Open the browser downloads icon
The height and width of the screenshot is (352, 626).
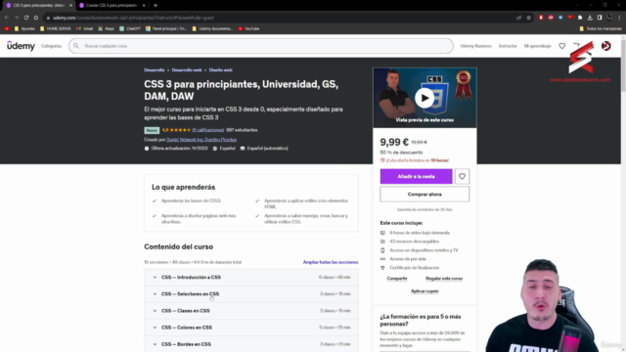click(x=590, y=18)
